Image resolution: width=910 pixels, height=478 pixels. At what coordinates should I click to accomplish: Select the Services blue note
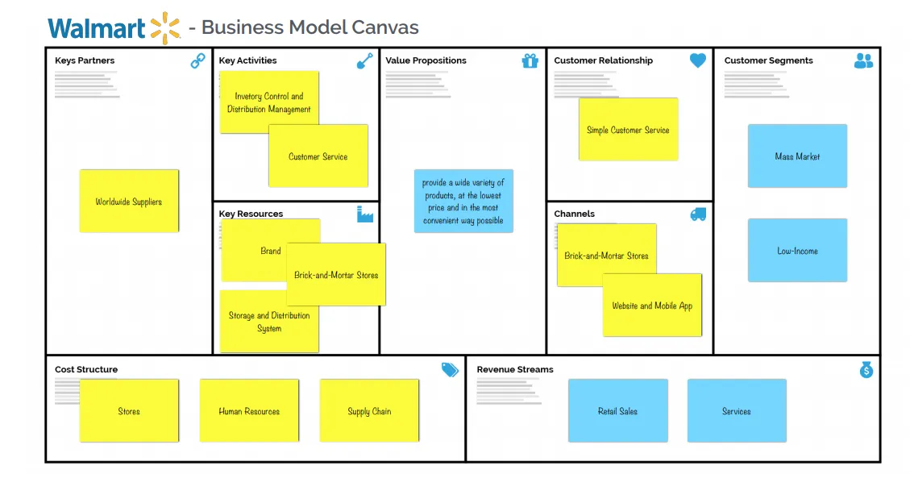click(x=737, y=411)
